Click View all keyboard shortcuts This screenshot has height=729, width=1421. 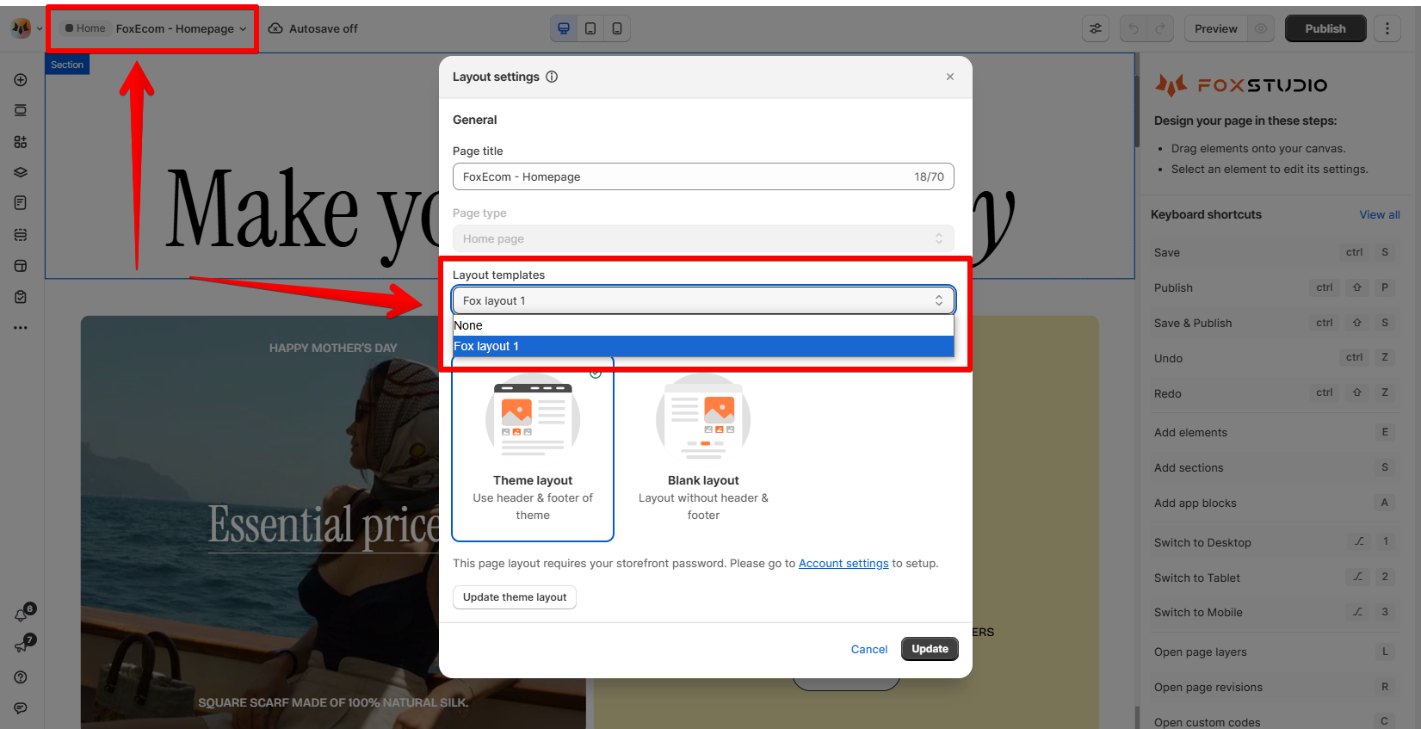1380,214
